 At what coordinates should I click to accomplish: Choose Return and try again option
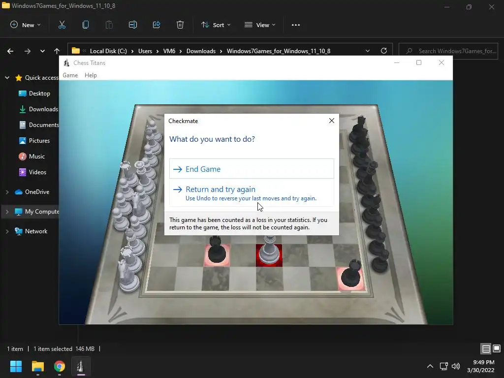(252, 193)
